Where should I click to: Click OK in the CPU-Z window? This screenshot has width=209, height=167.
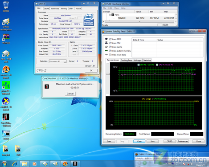[91, 70]
